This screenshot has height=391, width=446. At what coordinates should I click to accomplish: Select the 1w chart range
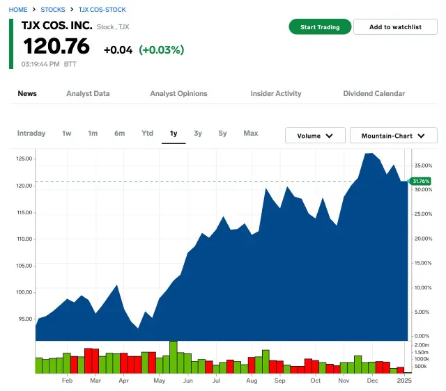point(67,133)
